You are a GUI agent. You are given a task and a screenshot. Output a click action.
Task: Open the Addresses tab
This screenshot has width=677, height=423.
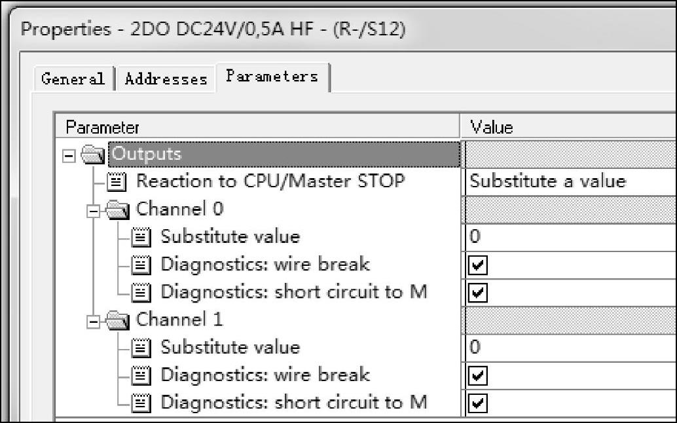[166, 79]
